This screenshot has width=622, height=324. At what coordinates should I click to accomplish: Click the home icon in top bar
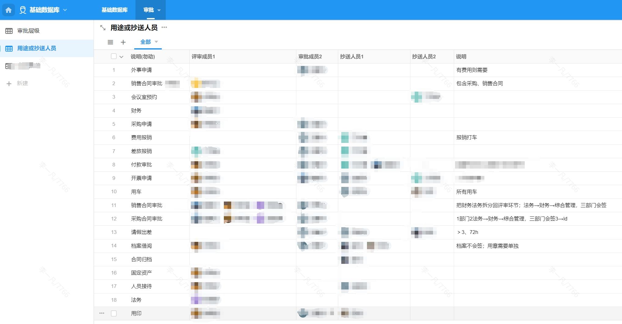(9, 10)
